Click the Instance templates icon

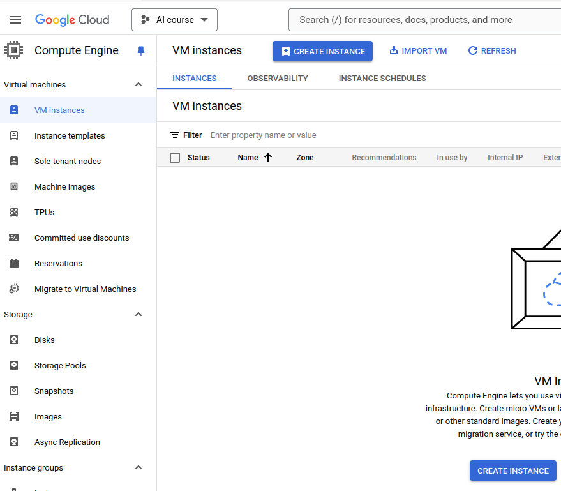coord(14,135)
